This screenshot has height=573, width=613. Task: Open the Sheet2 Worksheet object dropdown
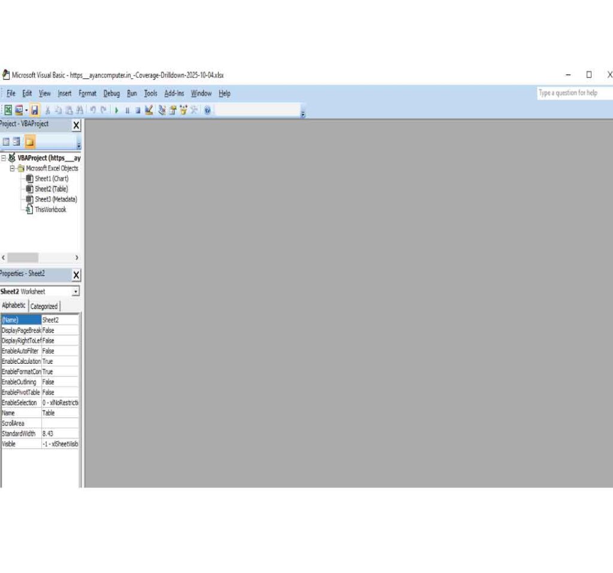coord(75,292)
